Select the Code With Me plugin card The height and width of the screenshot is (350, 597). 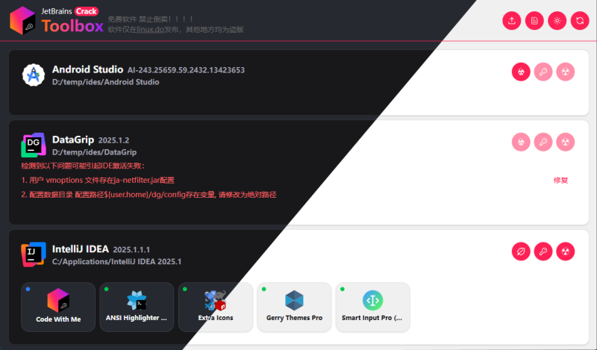[58, 307]
